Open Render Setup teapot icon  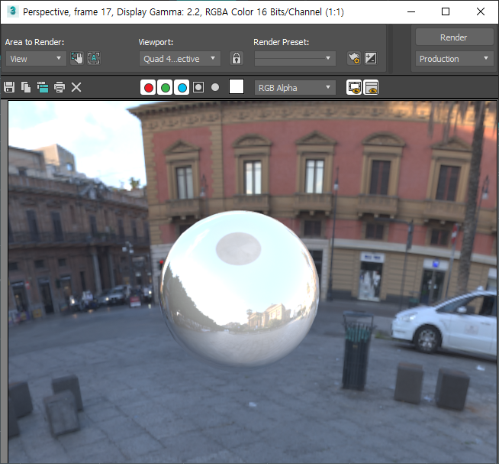354,58
